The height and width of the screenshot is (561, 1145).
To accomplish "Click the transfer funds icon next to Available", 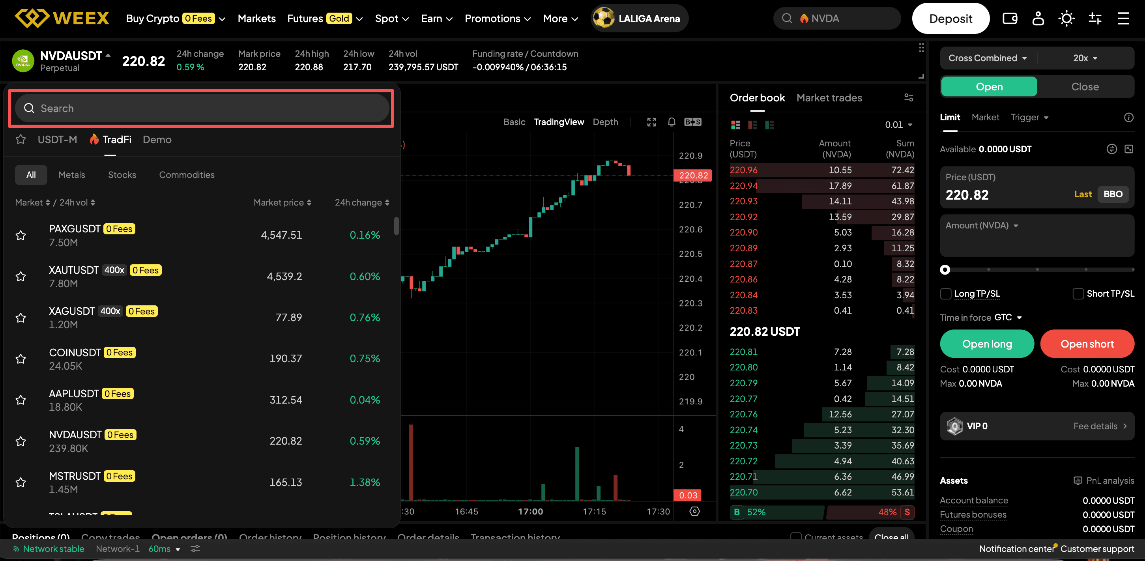I will [1112, 149].
